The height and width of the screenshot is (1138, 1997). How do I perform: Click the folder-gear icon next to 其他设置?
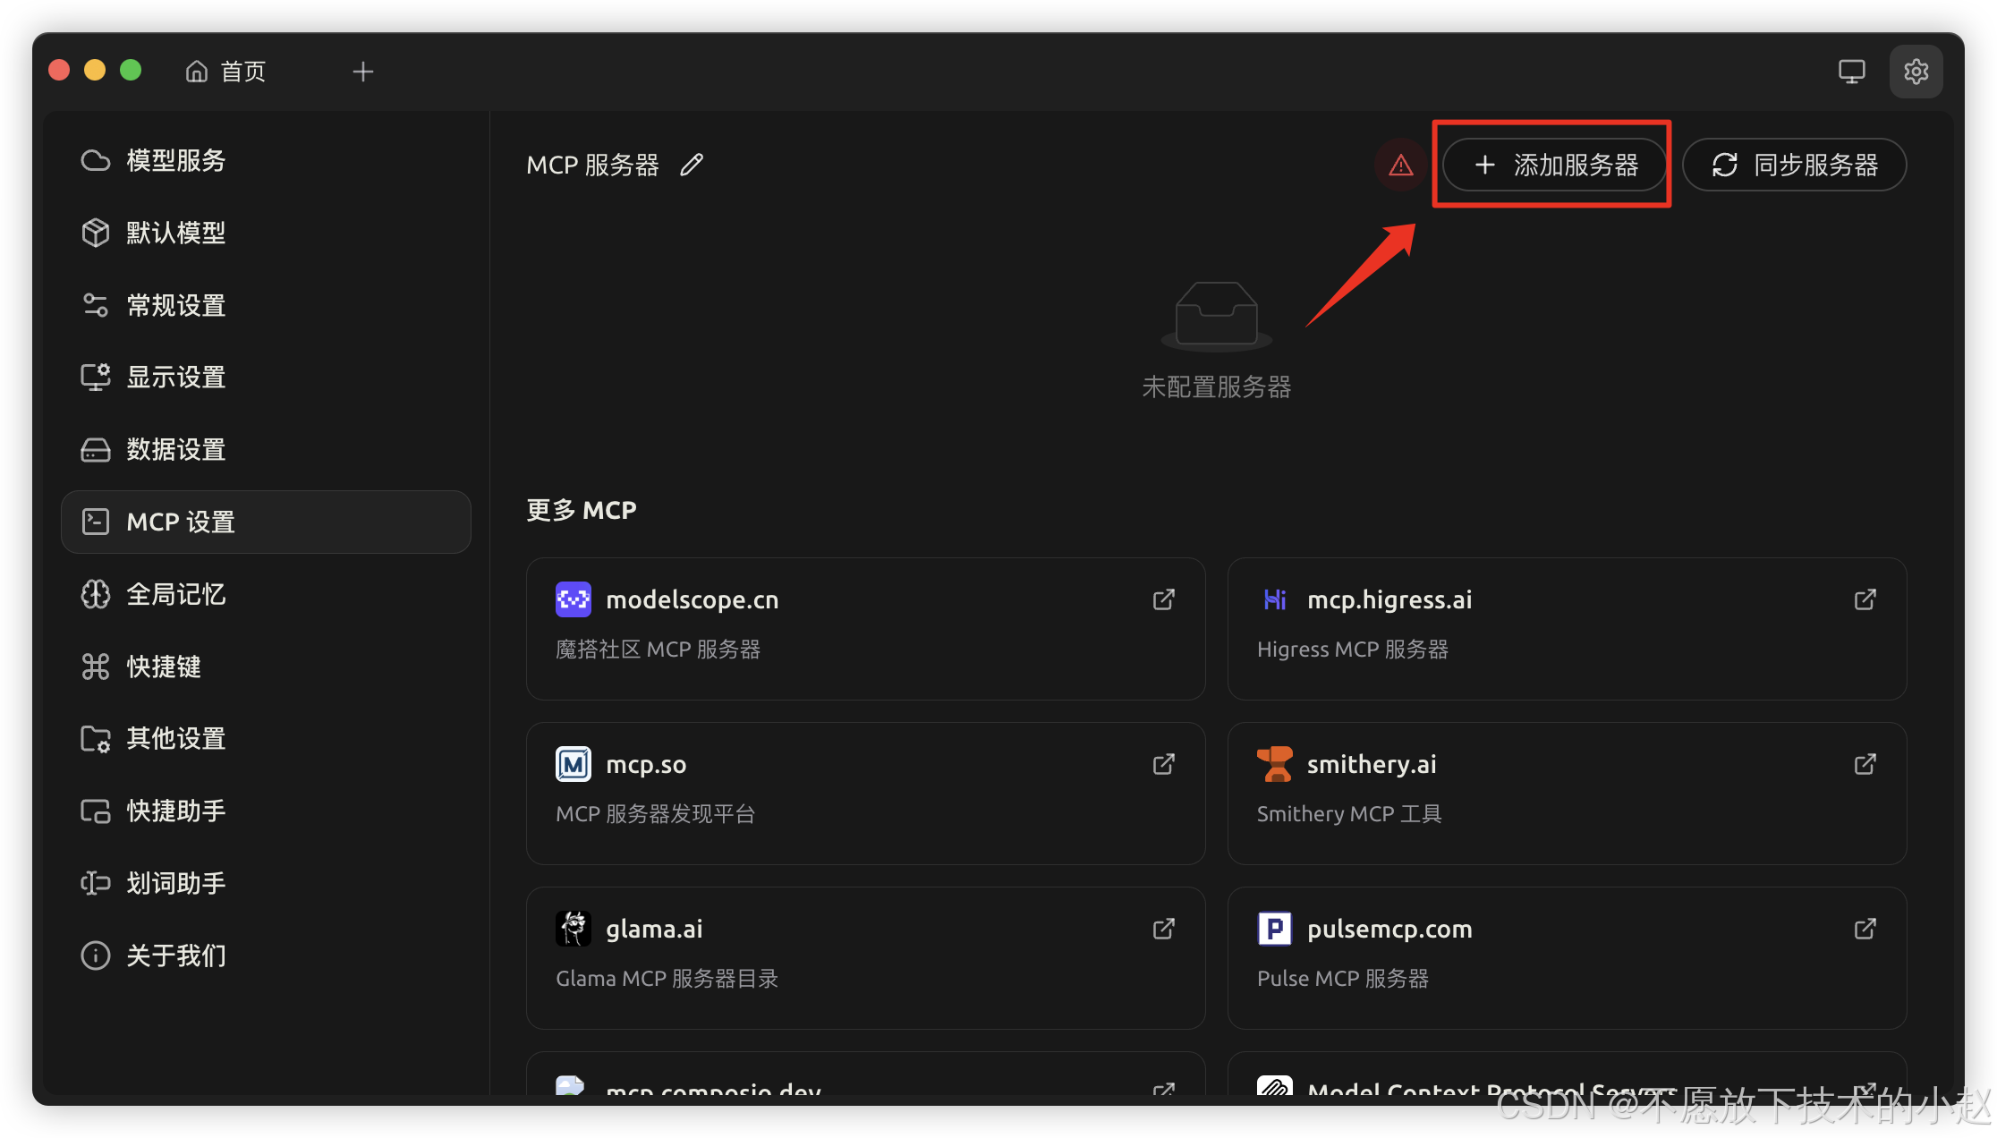[x=96, y=739]
